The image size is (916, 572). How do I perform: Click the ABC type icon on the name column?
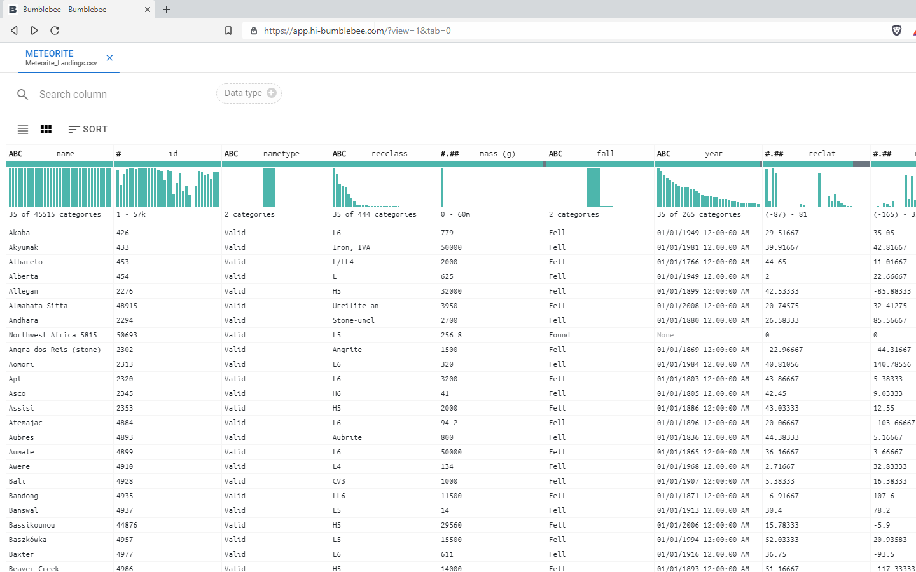click(x=15, y=153)
